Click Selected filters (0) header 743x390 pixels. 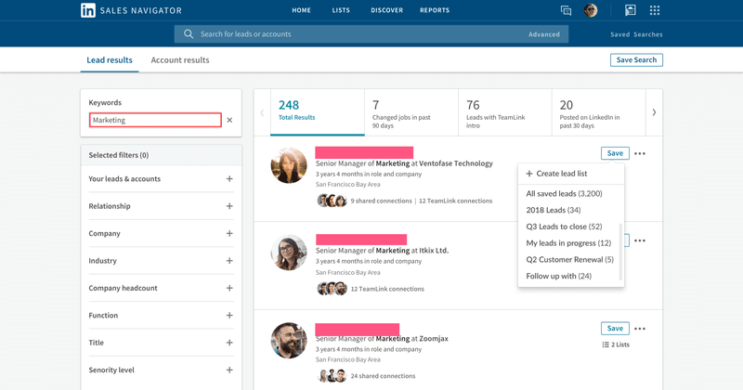pyautogui.click(x=161, y=155)
